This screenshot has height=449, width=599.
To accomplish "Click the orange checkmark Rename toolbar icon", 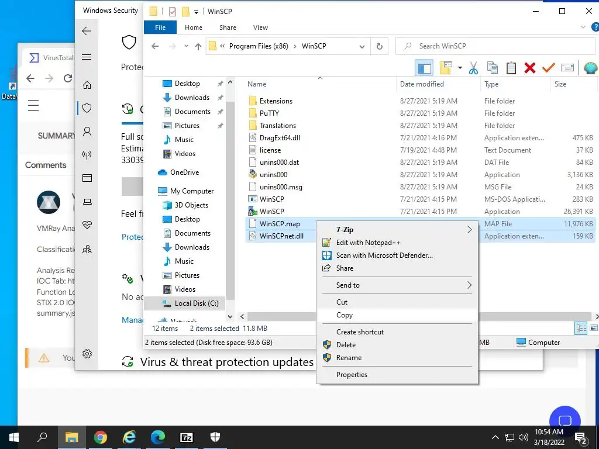I will [548, 68].
